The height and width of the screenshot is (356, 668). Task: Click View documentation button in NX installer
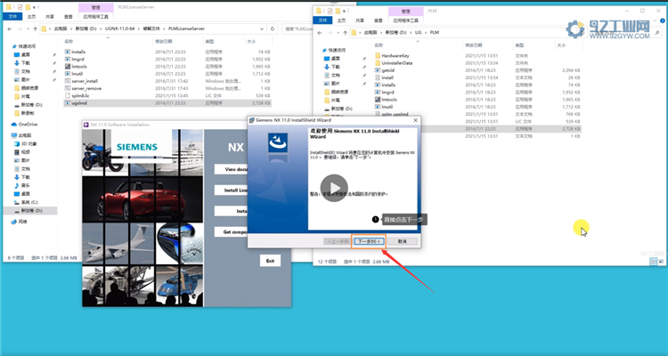pyautogui.click(x=231, y=169)
